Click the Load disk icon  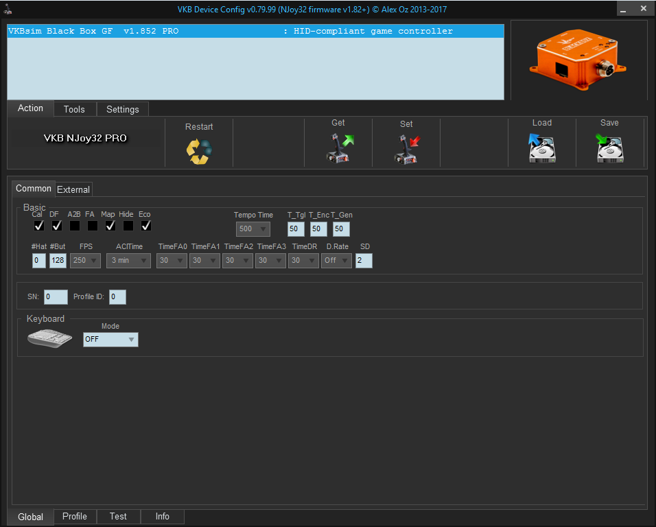pos(541,148)
